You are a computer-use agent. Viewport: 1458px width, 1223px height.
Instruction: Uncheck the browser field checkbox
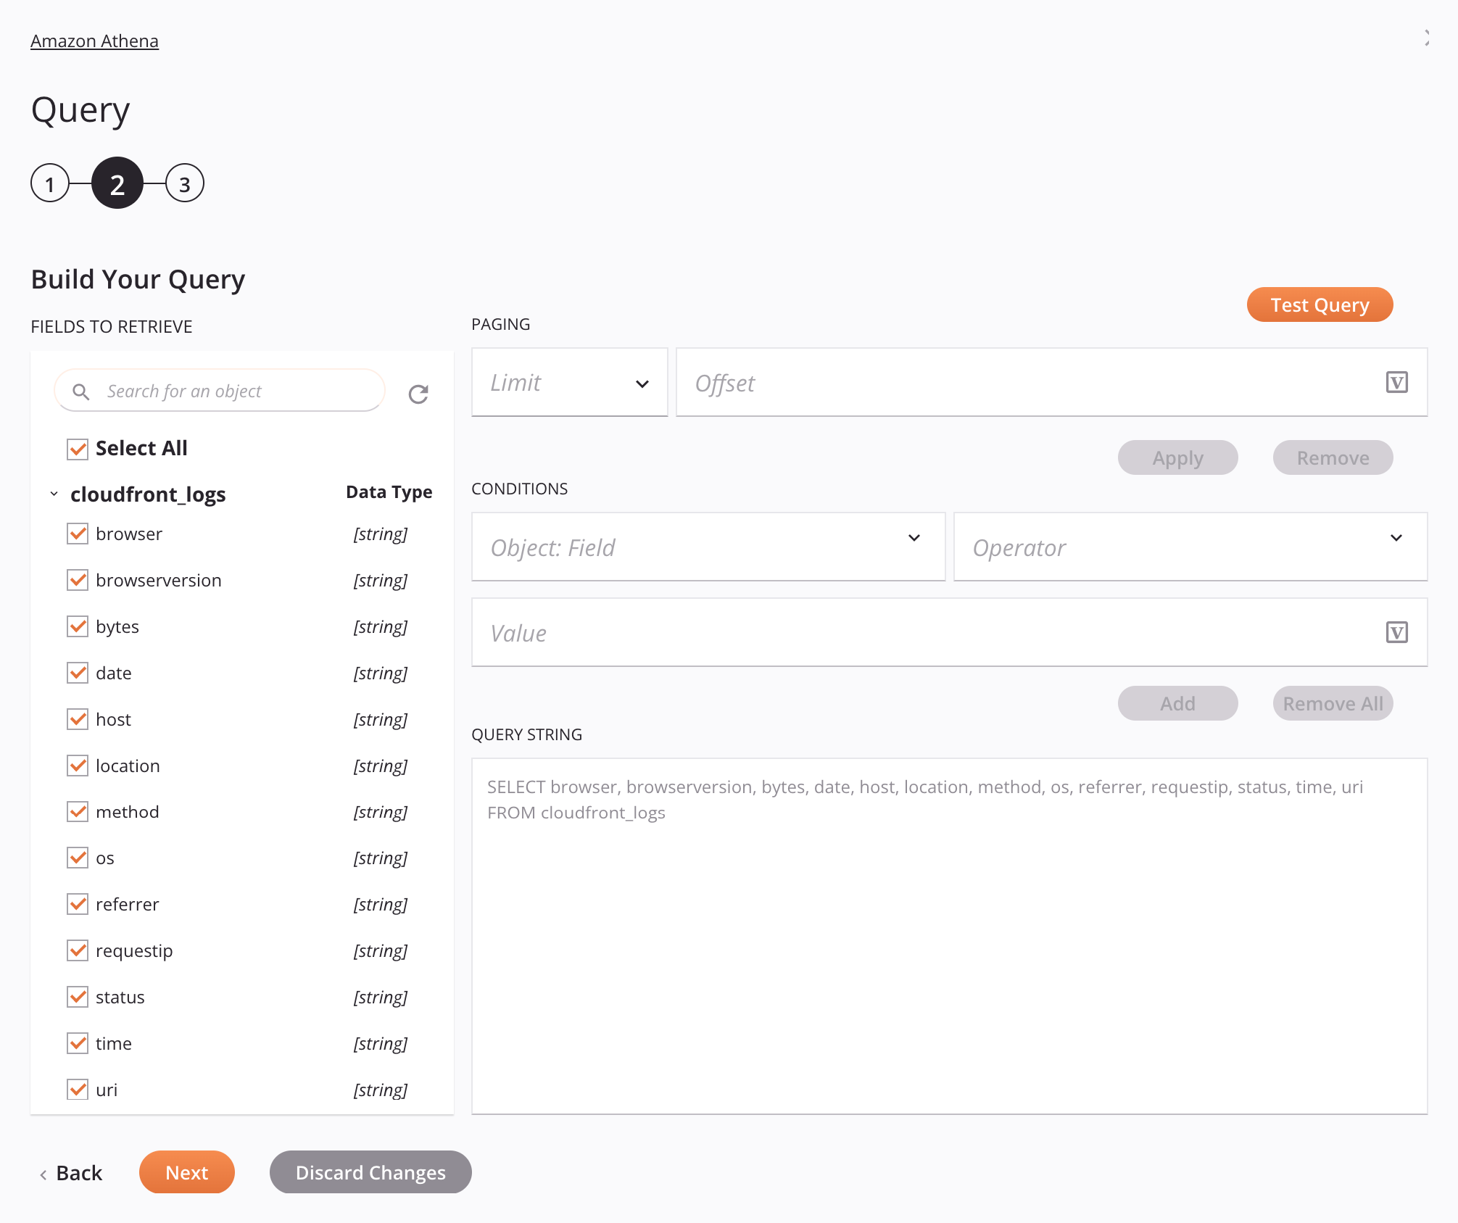click(x=78, y=534)
